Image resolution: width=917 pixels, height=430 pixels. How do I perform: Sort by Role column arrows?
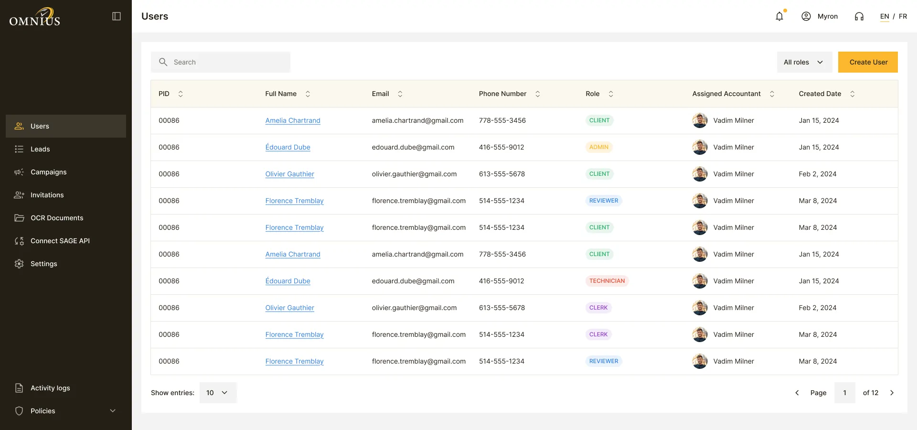pos(610,94)
